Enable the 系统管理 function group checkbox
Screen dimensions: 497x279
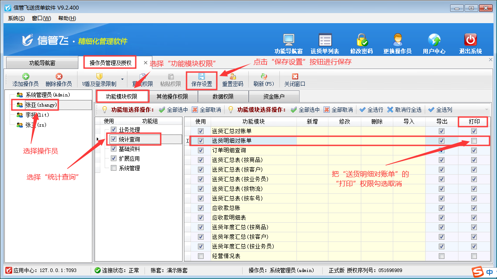(114, 168)
